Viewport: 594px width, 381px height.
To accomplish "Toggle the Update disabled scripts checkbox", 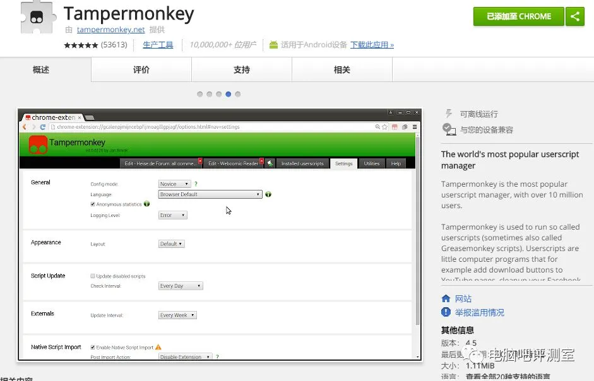I will (x=92, y=276).
